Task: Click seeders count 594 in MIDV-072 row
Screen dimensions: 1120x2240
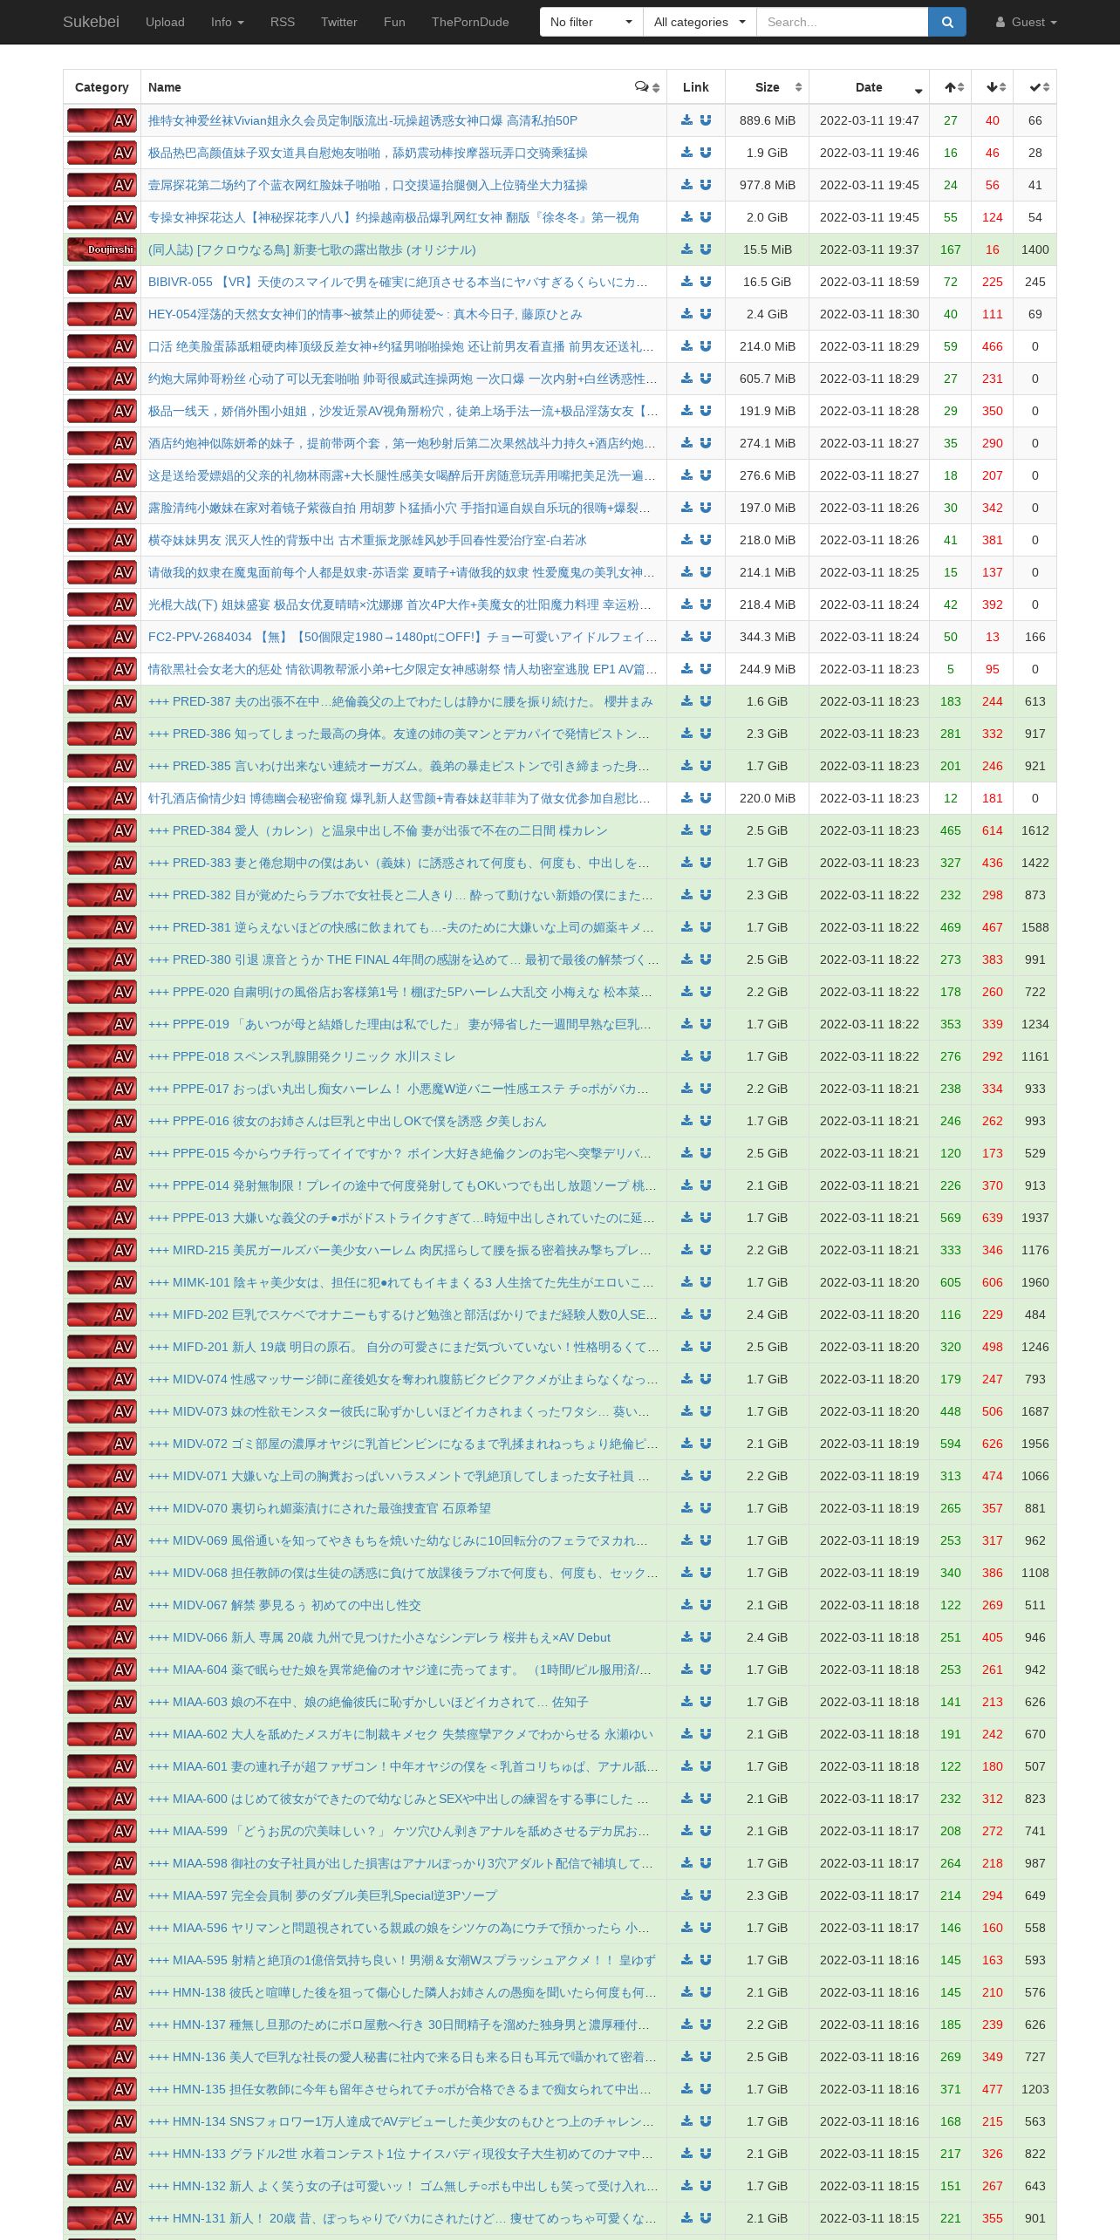Action: (951, 1444)
